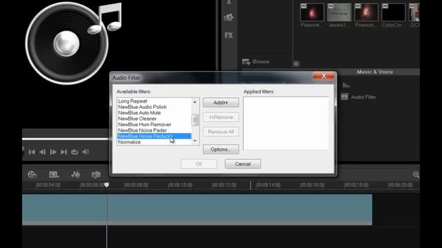The image size is (442, 248).
Task: Open the FX filter library
Action: [x=229, y=35]
